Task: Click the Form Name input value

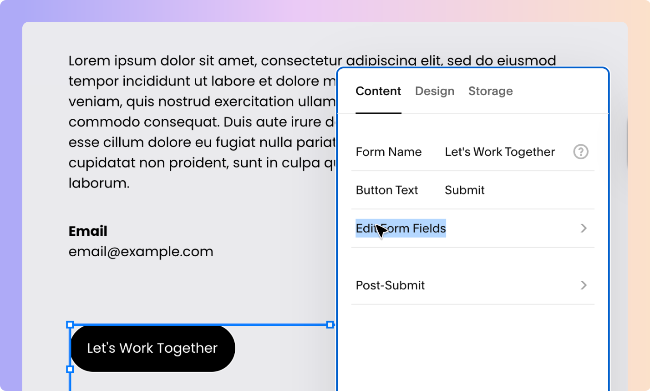Action: coord(500,152)
